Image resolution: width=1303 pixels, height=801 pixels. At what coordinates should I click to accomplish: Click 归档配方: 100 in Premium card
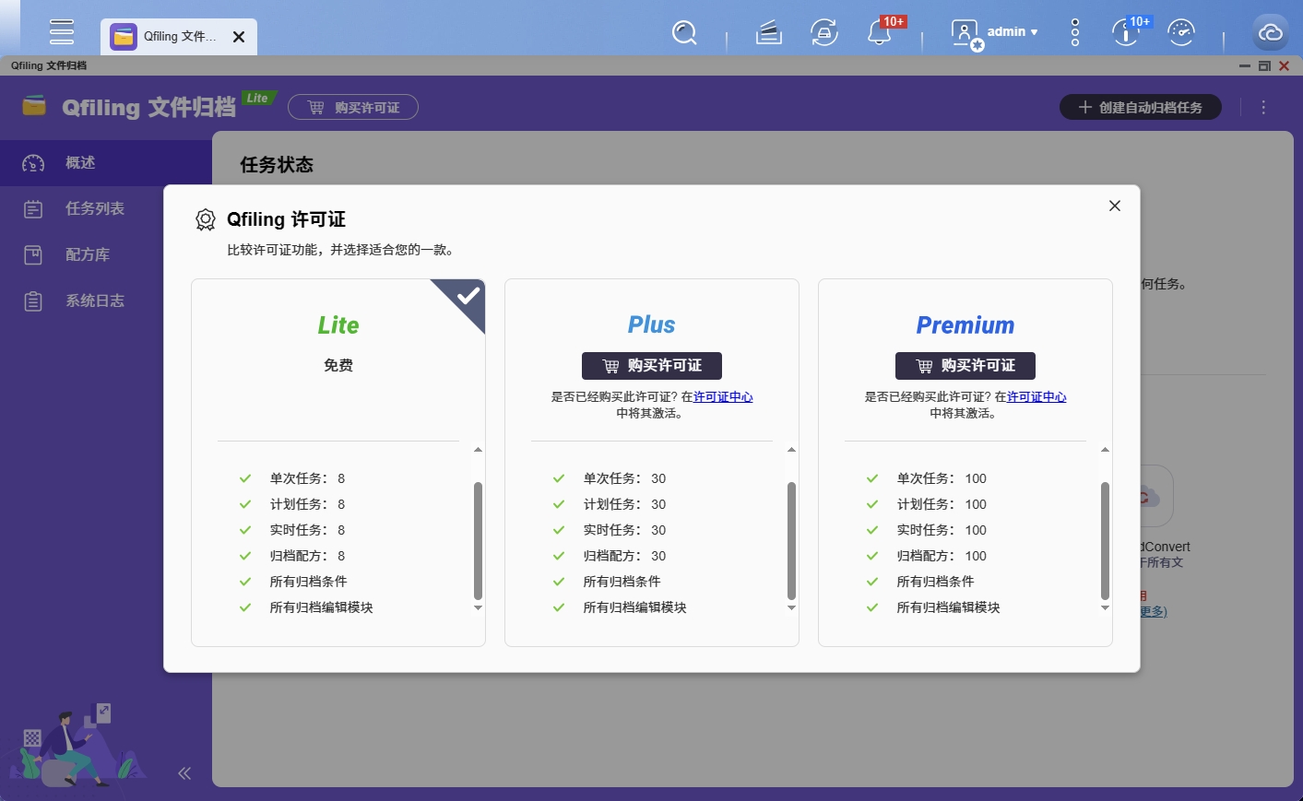[x=942, y=556]
